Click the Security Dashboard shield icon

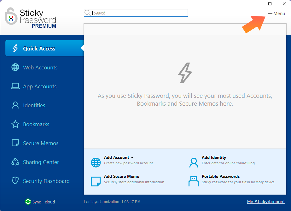tap(15, 181)
